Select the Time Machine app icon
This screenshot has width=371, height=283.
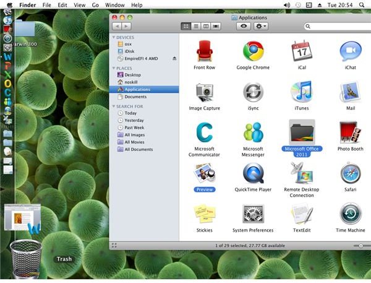(x=351, y=214)
